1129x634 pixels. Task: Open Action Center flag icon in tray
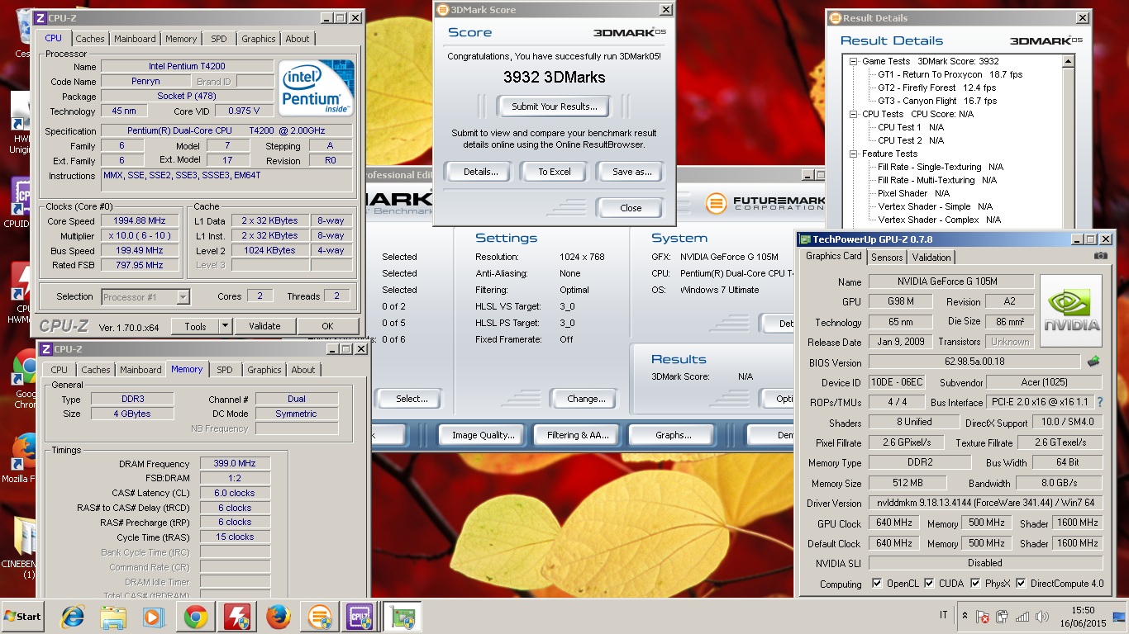pyautogui.click(x=983, y=617)
